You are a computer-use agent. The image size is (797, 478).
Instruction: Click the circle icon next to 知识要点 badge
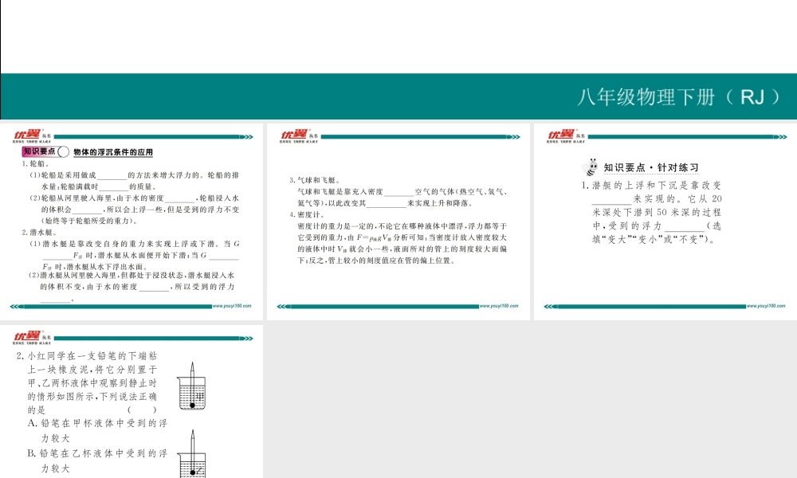[x=65, y=151]
